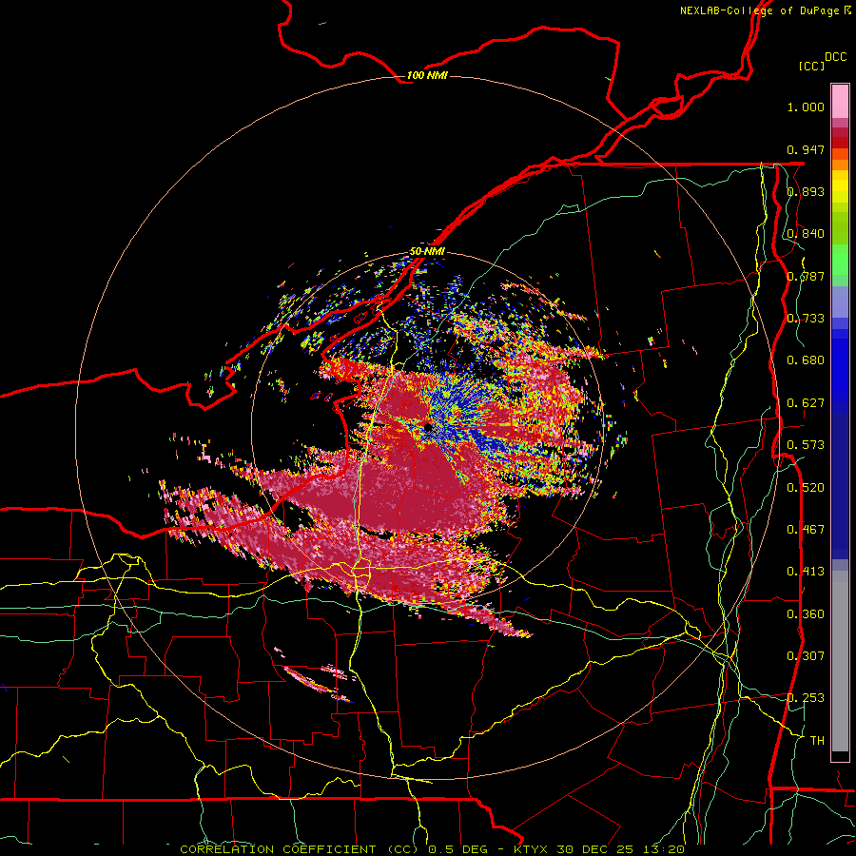Click the 0.947 legend value
Screen dimensions: 856x856
(806, 149)
